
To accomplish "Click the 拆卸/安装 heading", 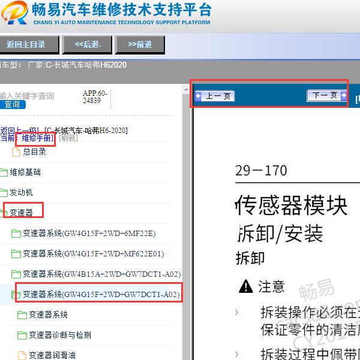I will tap(280, 234).
